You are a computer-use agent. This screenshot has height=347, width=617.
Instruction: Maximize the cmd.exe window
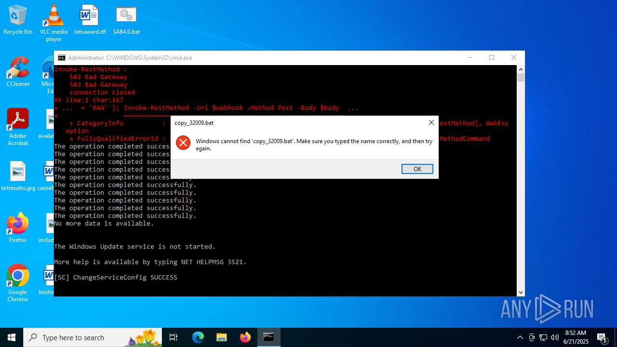coord(492,57)
